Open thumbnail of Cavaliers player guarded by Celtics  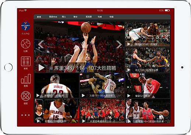pos(148,34)
